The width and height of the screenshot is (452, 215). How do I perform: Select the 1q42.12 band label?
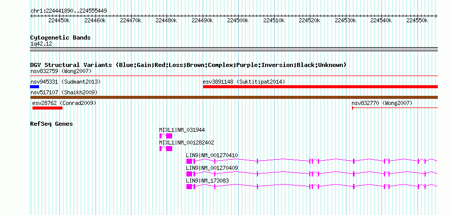pos(41,44)
